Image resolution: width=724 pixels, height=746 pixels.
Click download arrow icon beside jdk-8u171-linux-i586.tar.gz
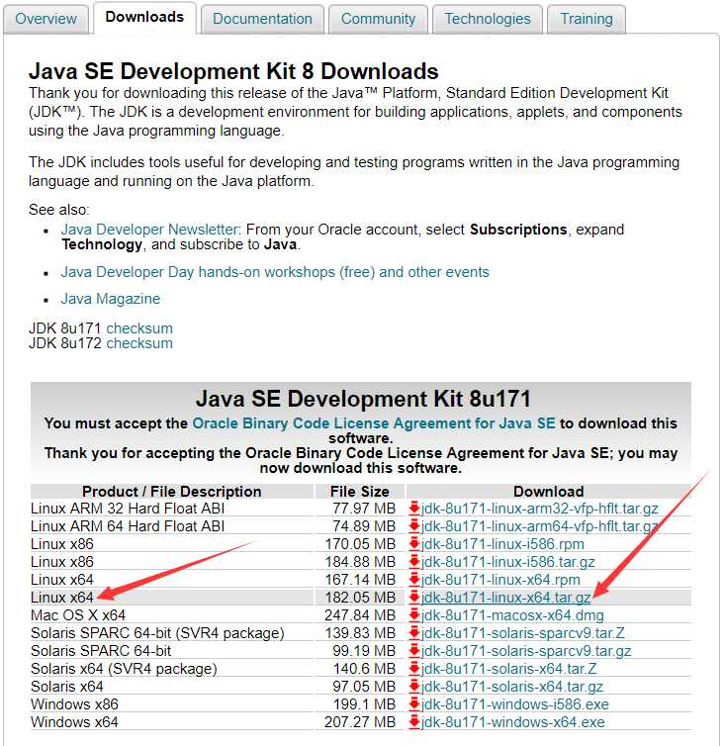pos(413,562)
